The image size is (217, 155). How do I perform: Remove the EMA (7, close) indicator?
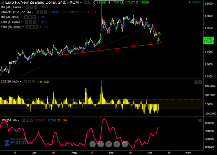coord(35,22)
